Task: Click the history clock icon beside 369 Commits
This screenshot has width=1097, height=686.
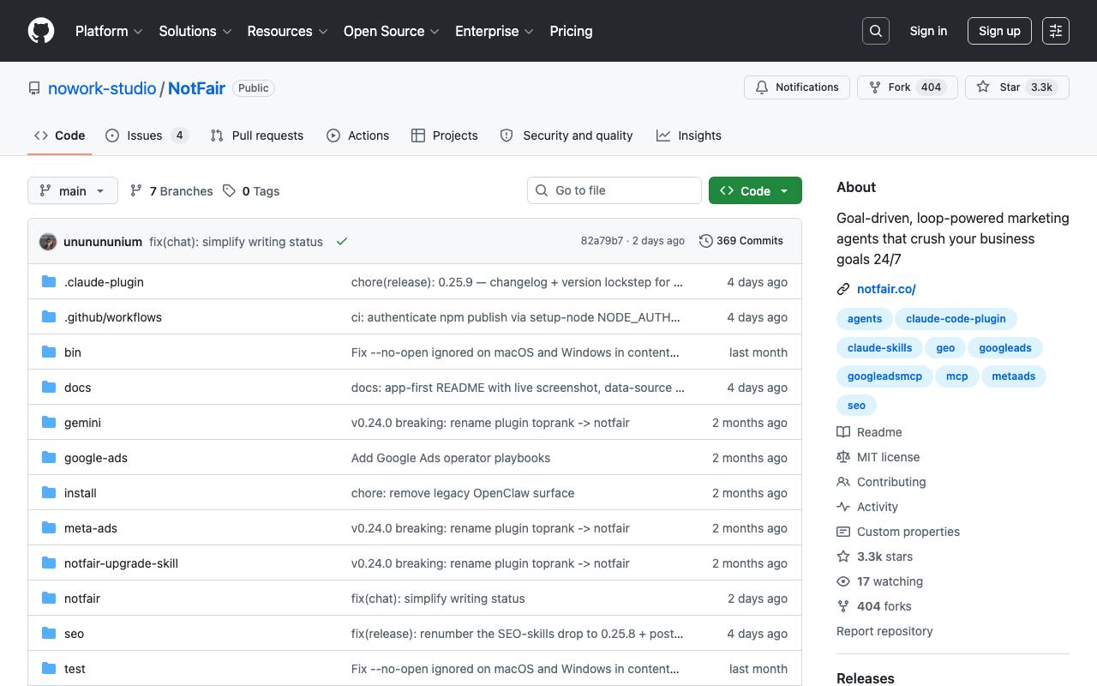Action: pos(705,241)
